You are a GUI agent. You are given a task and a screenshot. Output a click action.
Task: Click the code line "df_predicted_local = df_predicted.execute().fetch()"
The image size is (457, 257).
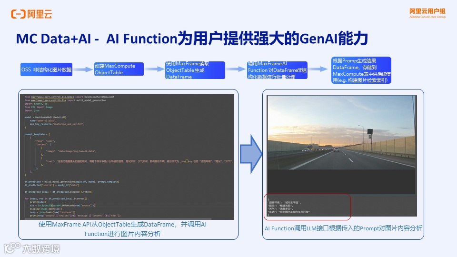(58, 192)
